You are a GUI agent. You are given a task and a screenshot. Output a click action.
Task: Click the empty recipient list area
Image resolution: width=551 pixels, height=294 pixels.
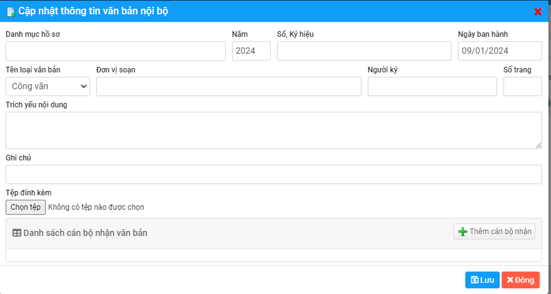273,255
